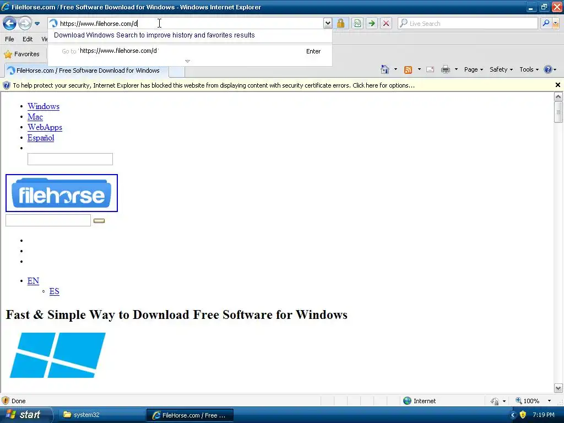Viewport: 564px width, 423px height.
Task: Expand the RSS feeds dropdown arrow
Action: click(x=419, y=69)
